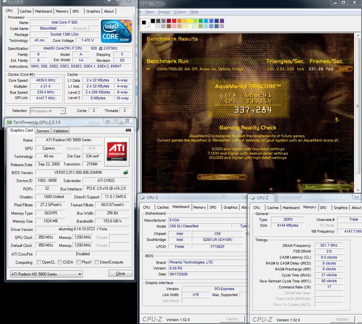Expand the ATI Radeon HD 5800 Series card dropdown
The width and height of the screenshot is (362, 324).
46,274
